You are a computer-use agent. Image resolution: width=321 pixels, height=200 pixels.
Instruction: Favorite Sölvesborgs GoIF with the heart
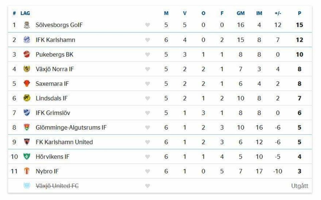pyautogui.click(x=147, y=25)
